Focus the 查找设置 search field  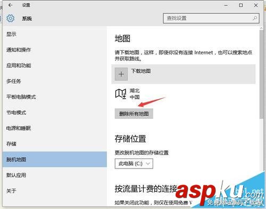click(211, 18)
